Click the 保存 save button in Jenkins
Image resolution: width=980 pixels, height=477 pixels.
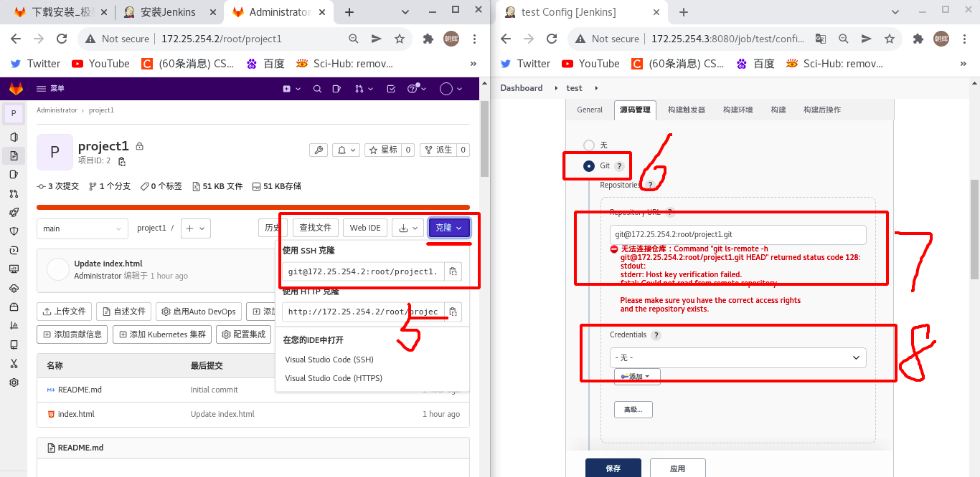click(x=613, y=468)
